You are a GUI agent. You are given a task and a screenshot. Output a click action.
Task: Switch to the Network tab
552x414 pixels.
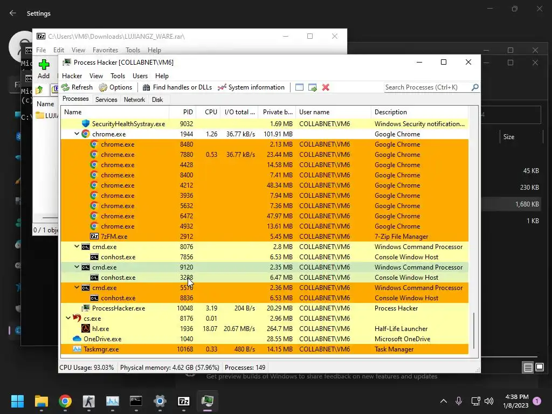coord(134,100)
